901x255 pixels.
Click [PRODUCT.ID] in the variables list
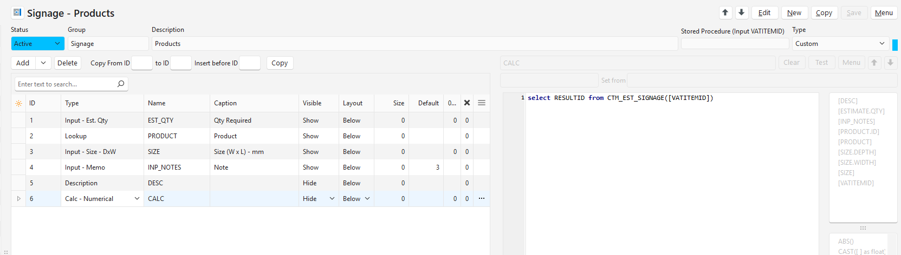tap(858, 132)
